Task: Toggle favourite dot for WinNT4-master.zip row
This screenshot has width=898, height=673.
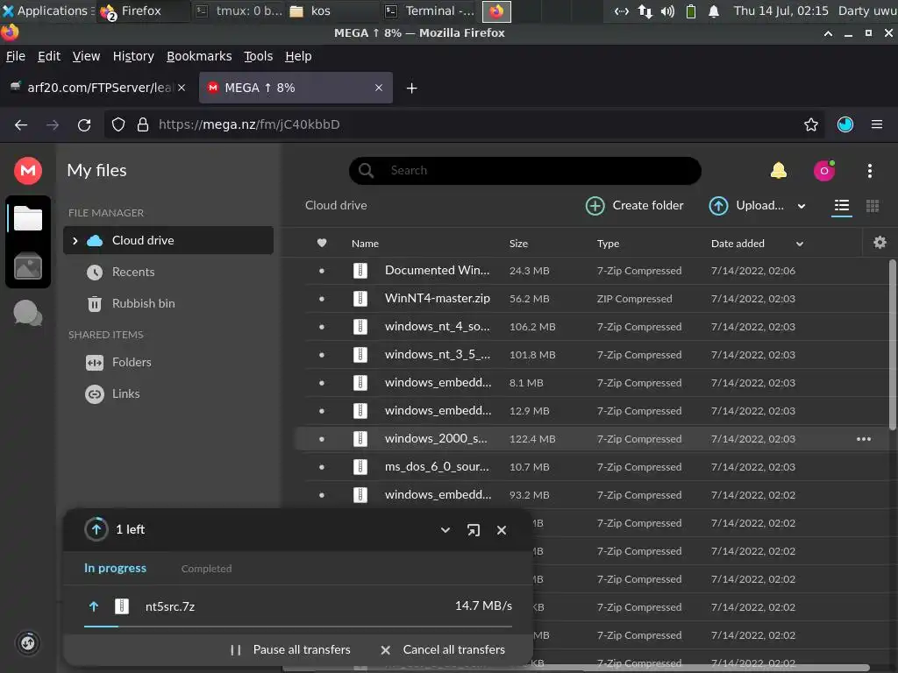Action: point(322,299)
